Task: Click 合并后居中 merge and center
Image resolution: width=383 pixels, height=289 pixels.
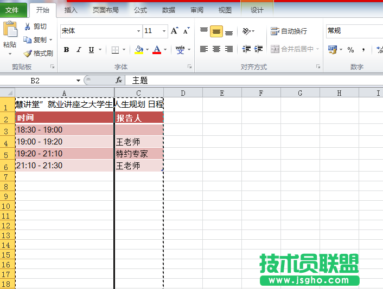Action: (292, 49)
